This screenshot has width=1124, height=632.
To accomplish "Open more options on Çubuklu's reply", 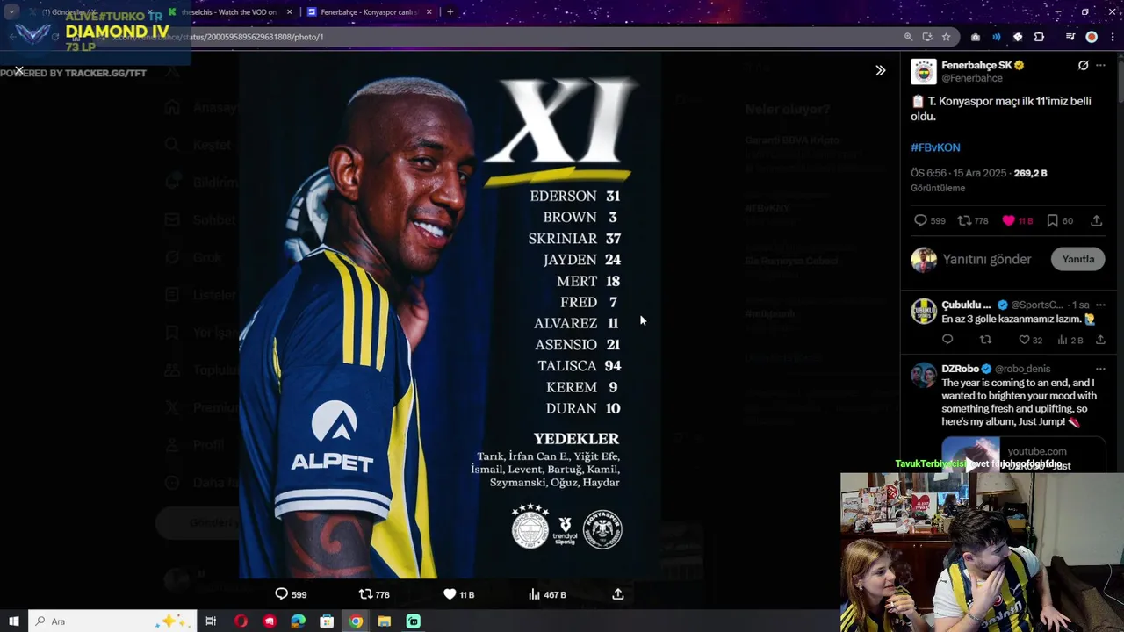I will click(x=1101, y=305).
